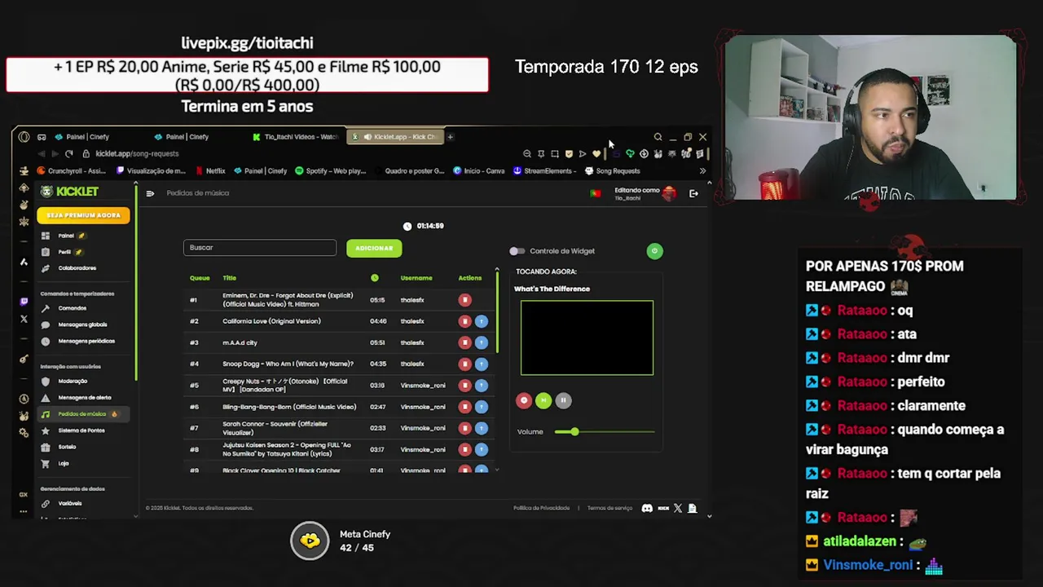The width and height of the screenshot is (1043, 587).
Task: Delete California Love from the queue
Action: click(x=465, y=321)
